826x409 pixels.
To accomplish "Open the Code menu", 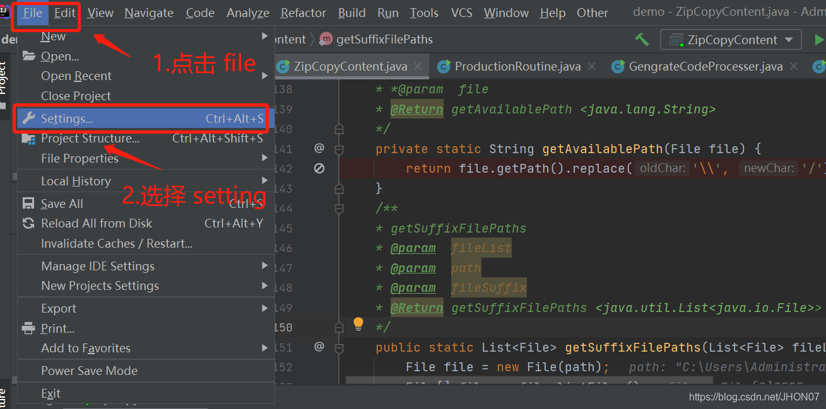I will tap(200, 13).
